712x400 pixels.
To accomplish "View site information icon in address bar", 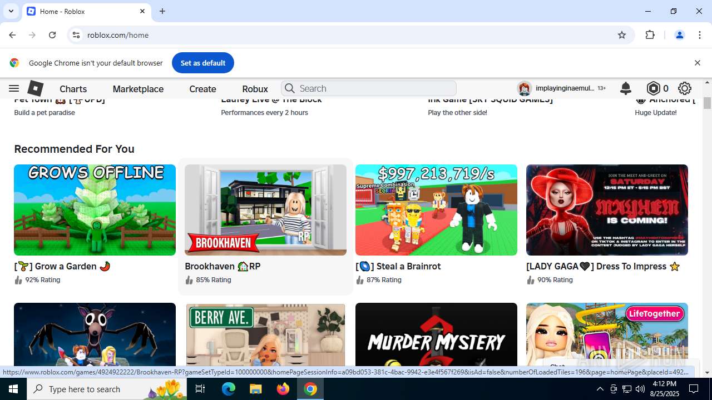I will 76,35.
